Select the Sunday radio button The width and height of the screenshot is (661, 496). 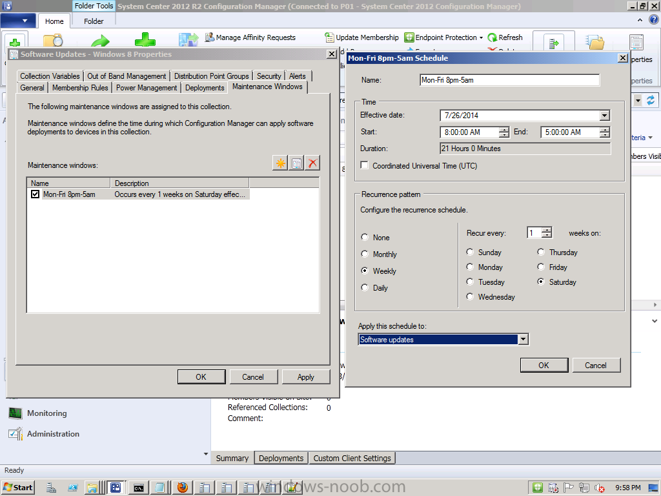click(x=470, y=252)
